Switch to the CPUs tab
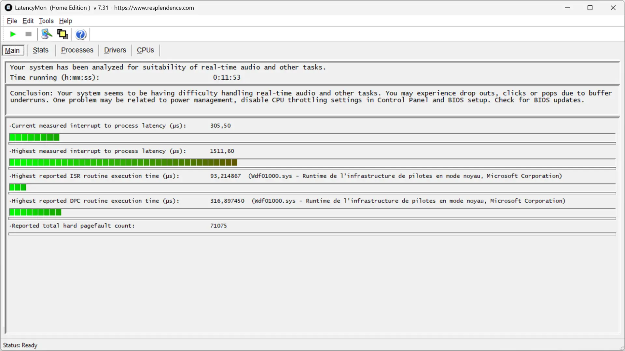Screen dimensions: 625x351 [x=145, y=50]
